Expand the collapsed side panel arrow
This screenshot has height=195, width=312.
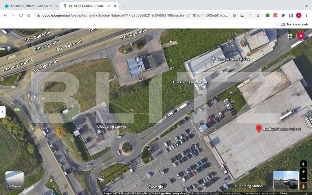coord(3,112)
